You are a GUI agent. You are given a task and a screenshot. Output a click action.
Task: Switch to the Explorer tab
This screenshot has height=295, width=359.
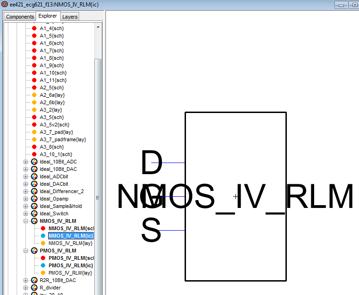coord(48,16)
